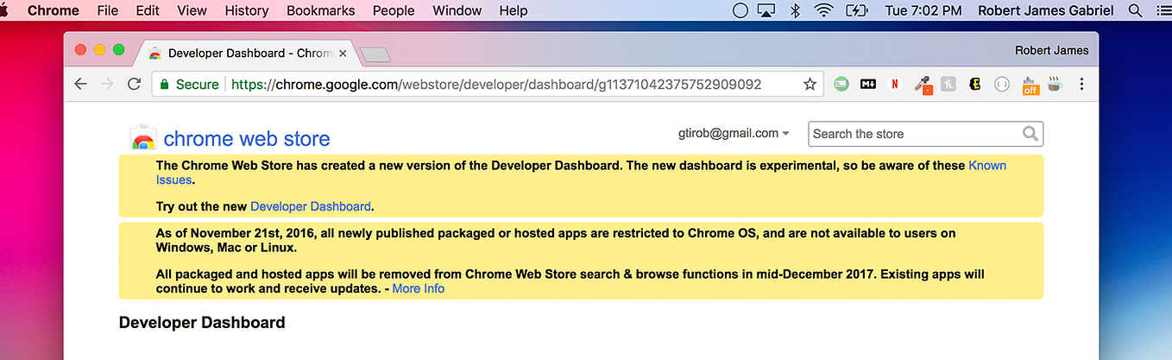Click the green Secure padlock indicator
The height and width of the screenshot is (360, 1172).
point(187,84)
